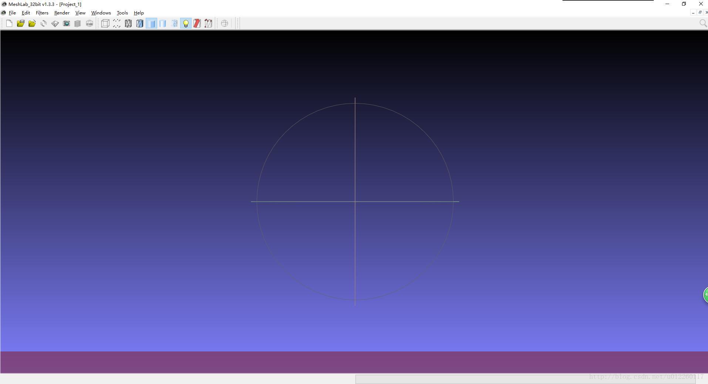Open the File menu

[x=12, y=13]
